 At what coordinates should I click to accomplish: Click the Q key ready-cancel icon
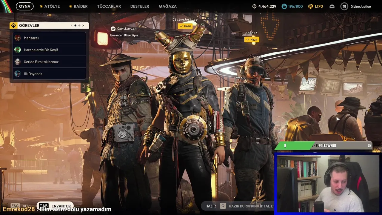223,206
